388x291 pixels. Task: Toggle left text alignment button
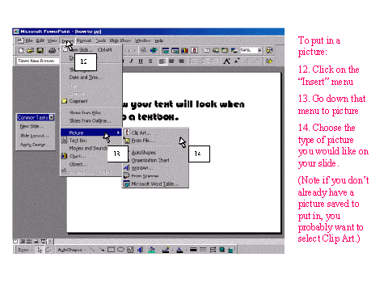click(162, 61)
